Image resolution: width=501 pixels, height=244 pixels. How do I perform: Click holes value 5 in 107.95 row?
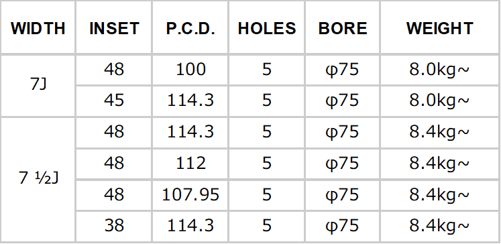click(x=267, y=195)
